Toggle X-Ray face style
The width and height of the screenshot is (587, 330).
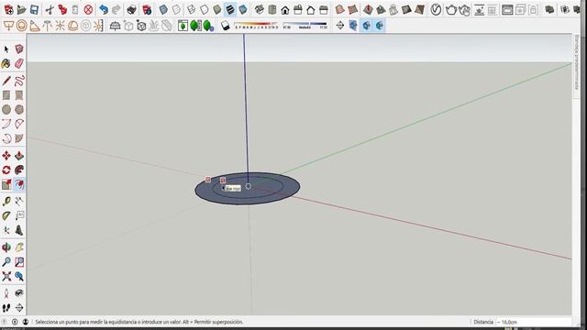[x=163, y=10]
